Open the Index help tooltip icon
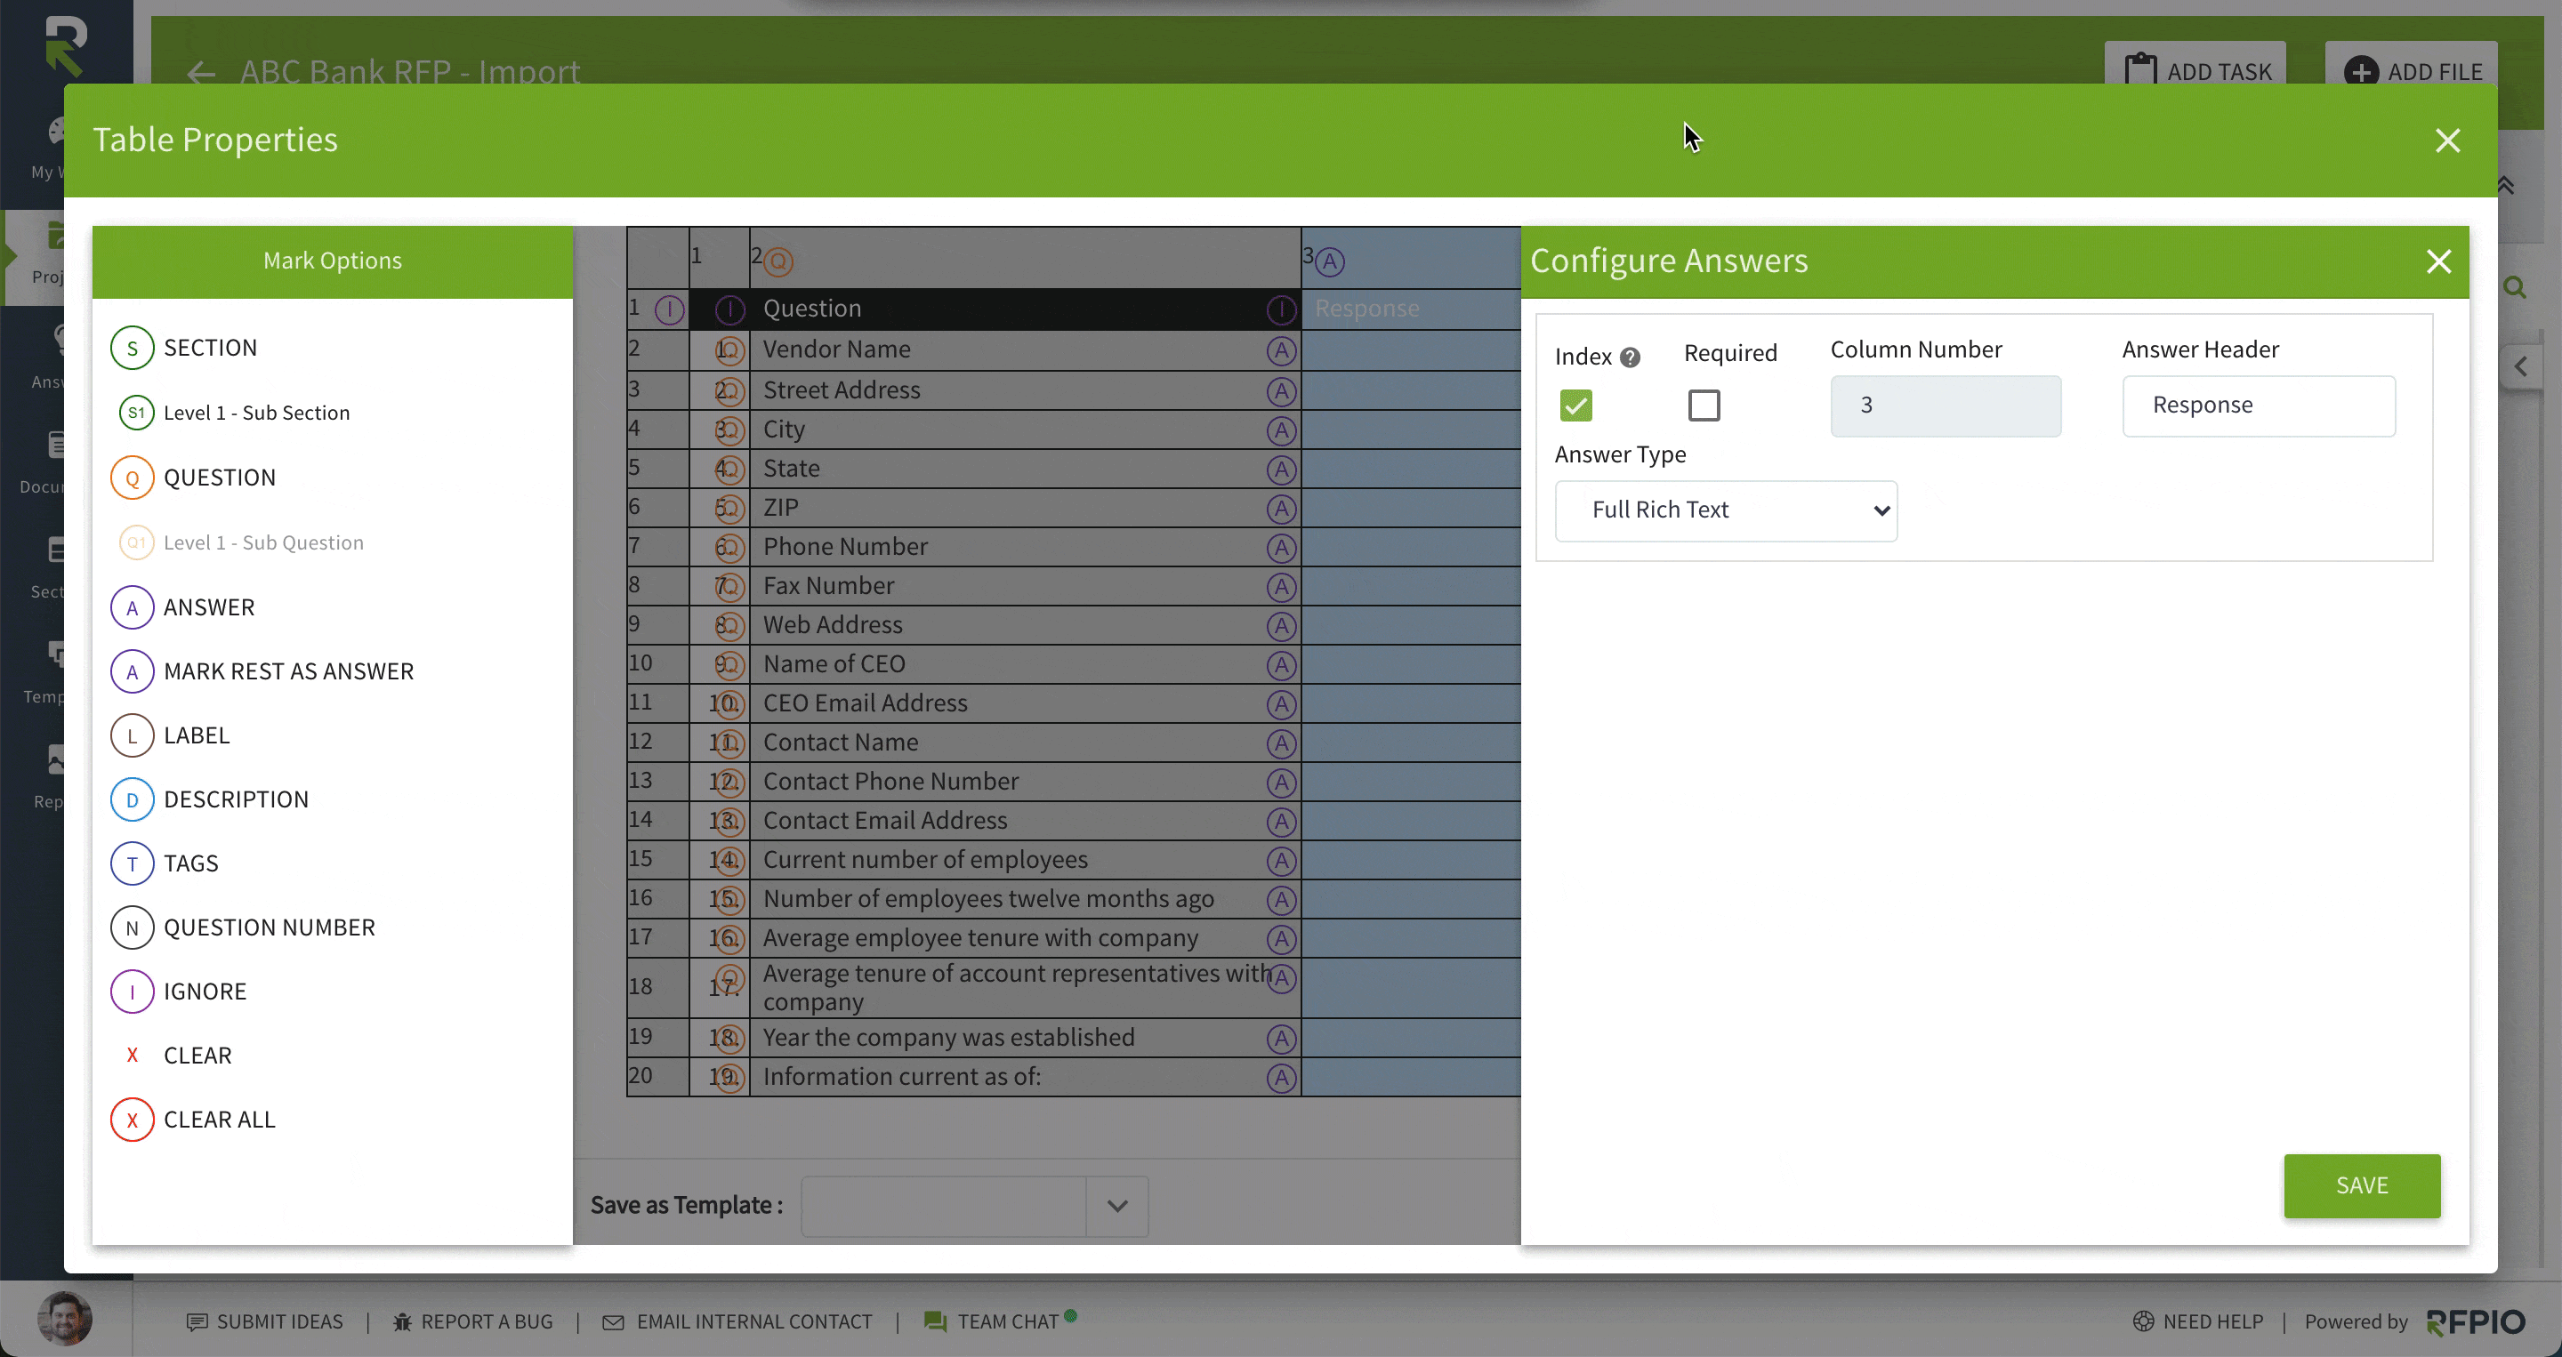Viewport: 2562px width, 1357px height. click(1629, 357)
